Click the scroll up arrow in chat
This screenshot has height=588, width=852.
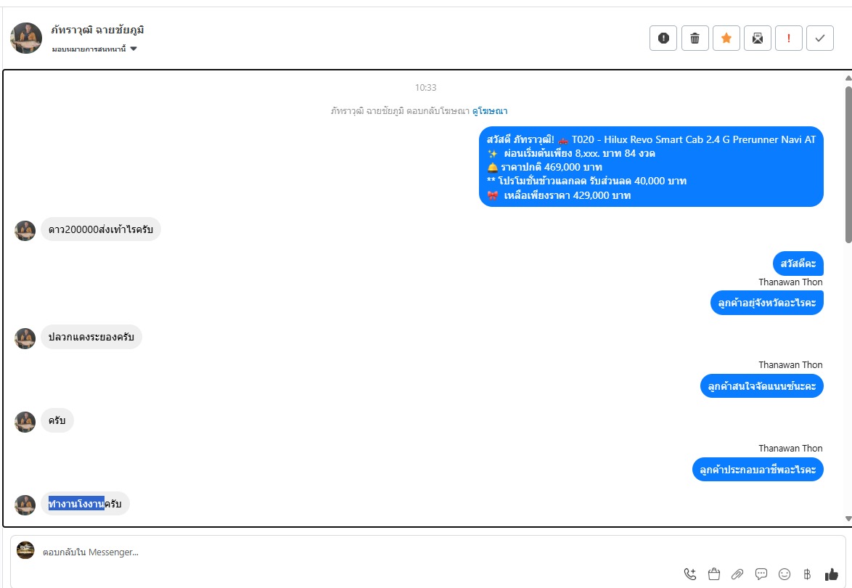coord(848,78)
